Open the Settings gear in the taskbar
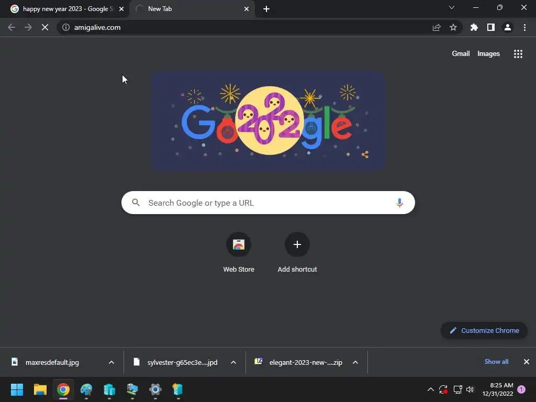This screenshot has width=536, height=402. click(155, 389)
